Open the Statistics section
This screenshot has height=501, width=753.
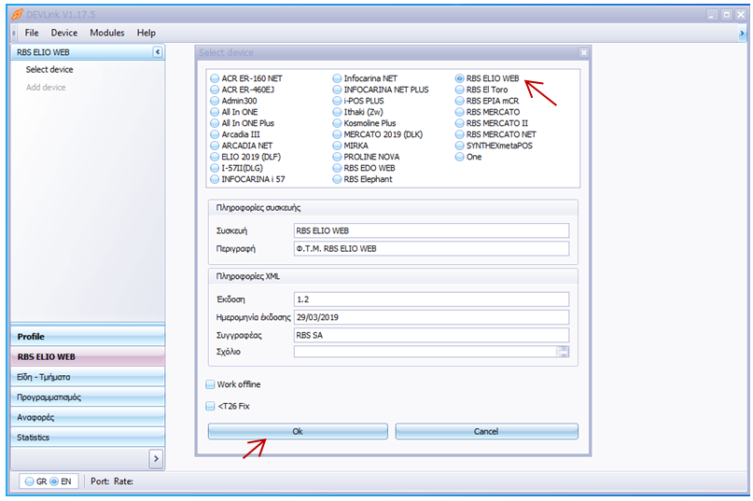coord(88,437)
